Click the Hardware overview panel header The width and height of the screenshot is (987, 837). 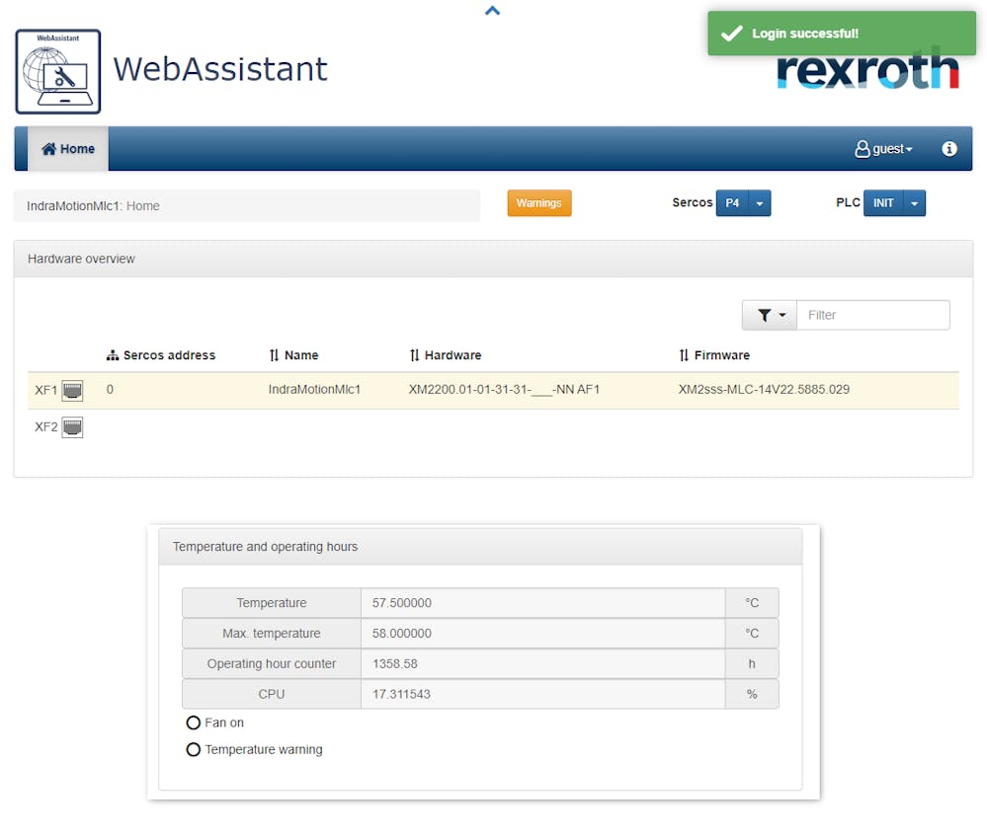click(494, 259)
